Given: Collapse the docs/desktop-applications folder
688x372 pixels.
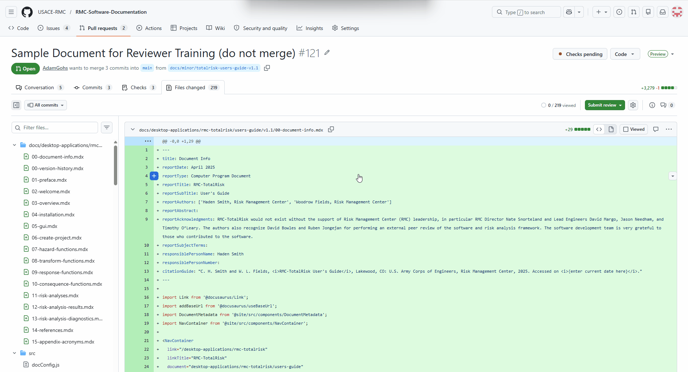Looking at the screenshot, I should (14, 145).
